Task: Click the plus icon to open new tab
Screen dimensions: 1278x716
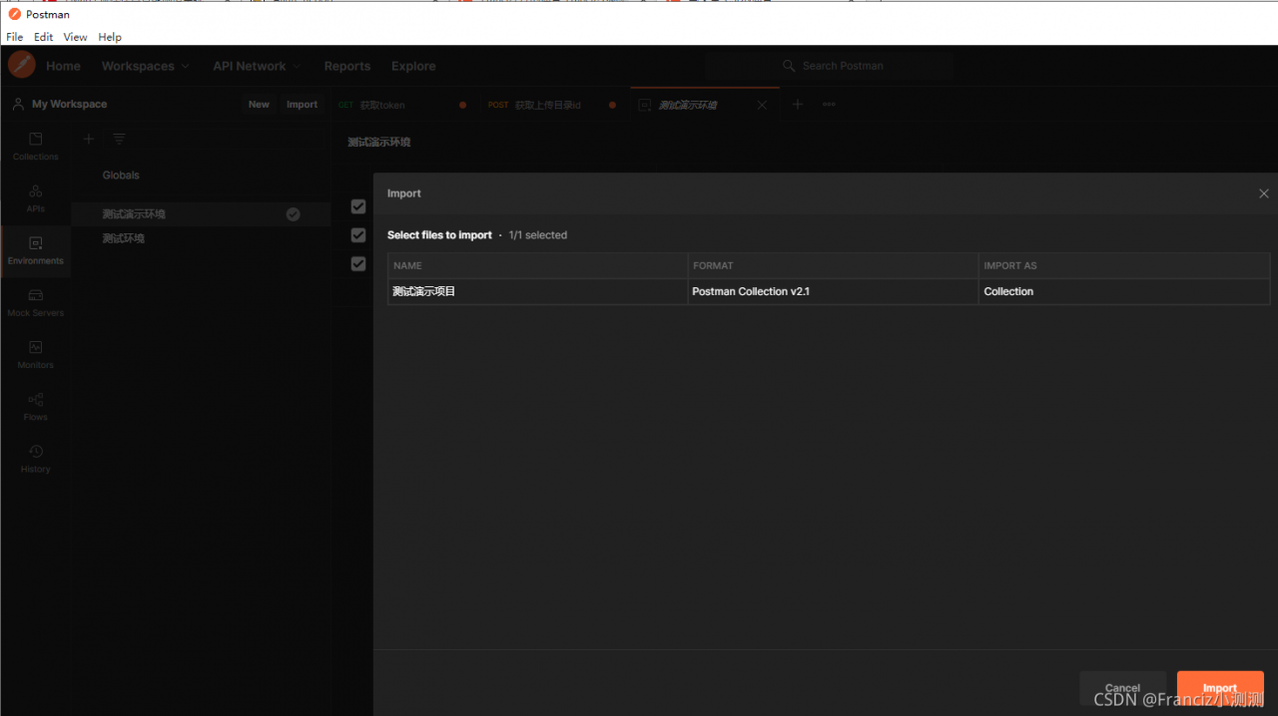Action: pyautogui.click(x=797, y=104)
